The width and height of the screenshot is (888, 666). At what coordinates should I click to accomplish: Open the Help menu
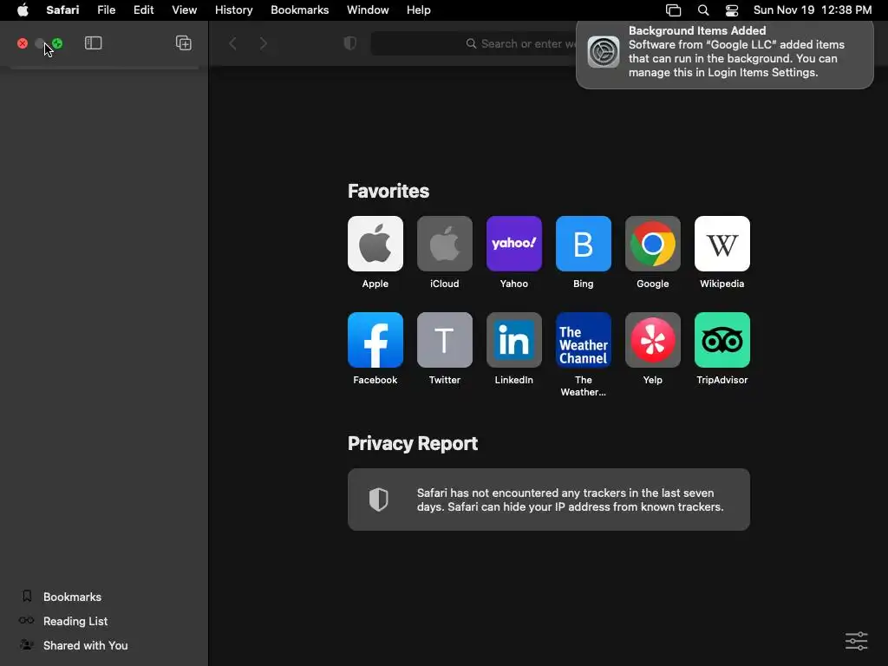tap(419, 10)
